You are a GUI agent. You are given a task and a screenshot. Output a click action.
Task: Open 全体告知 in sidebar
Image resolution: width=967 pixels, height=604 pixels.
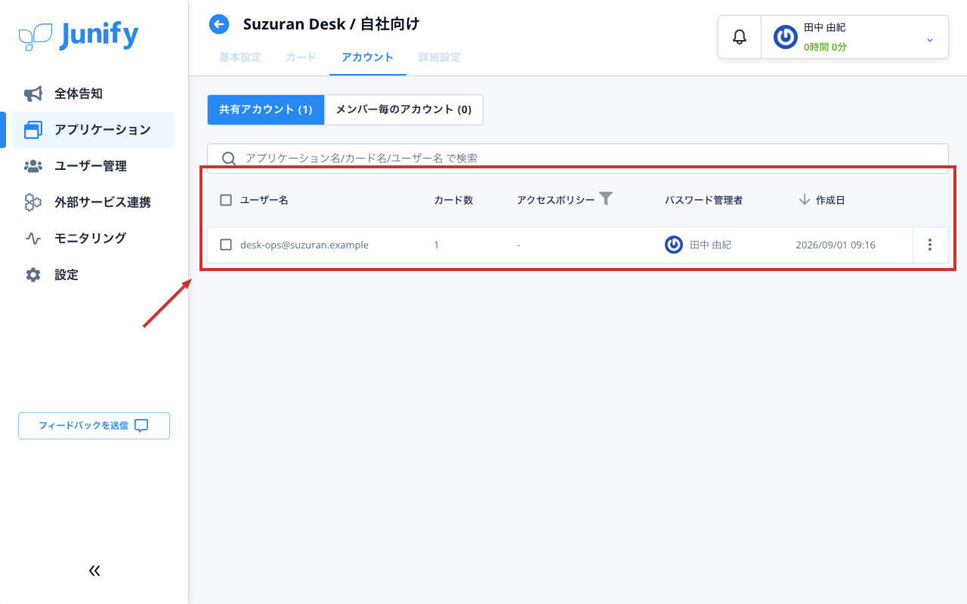point(94,94)
